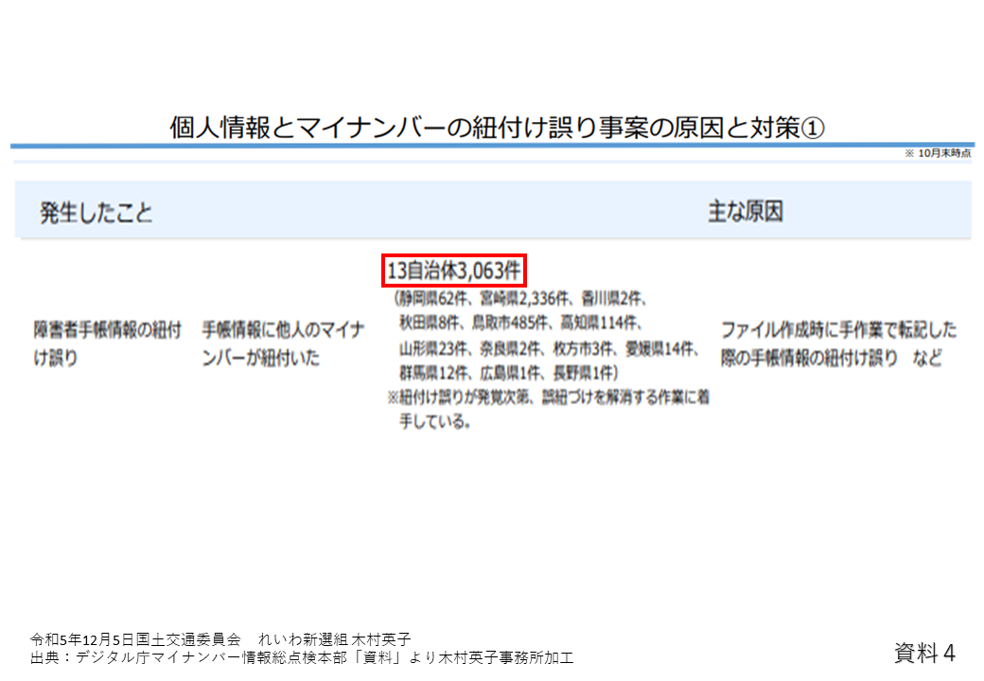Select the 発生したこと column header
Image resolution: width=984 pixels, height=681 pixels.
[96, 212]
